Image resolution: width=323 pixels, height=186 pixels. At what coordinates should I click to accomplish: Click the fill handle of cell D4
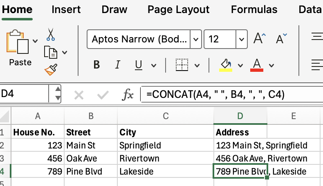pyautogui.click(x=267, y=177)
